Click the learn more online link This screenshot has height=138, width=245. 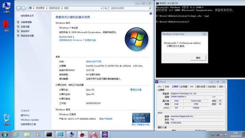(141, 125)
